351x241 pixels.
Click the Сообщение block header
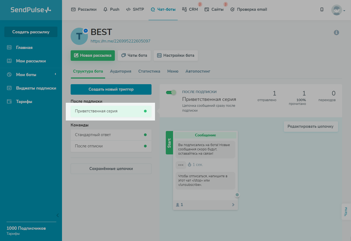click(x=205, y=135)
